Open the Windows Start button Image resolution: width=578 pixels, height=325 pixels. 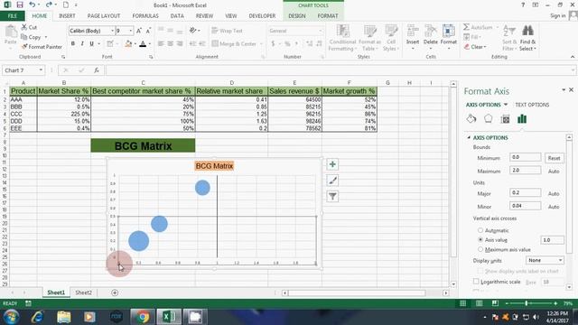pyautogui.click(x=11, y=317)
